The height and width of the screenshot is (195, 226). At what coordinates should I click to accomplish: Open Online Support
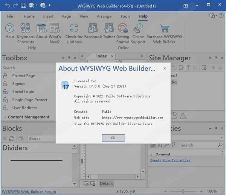(x=138, y=34)
